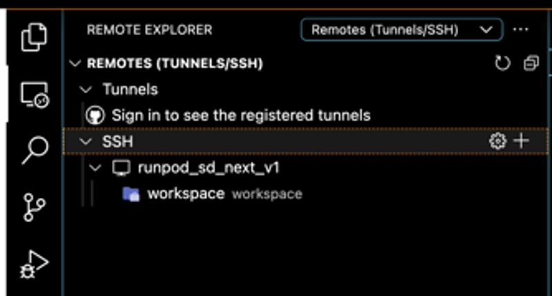Collapse the Tunnels tree node
Image resolution: width=552 pixels, height=296 pixels.
(x=86, y=90)
